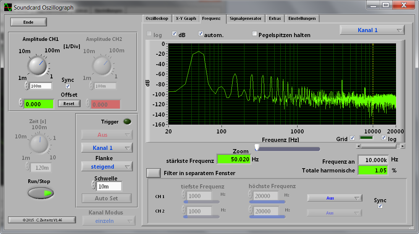This screenshot has height=234, width=419.
Task: Disable the Grid checkbox
Action: [352, 138]
